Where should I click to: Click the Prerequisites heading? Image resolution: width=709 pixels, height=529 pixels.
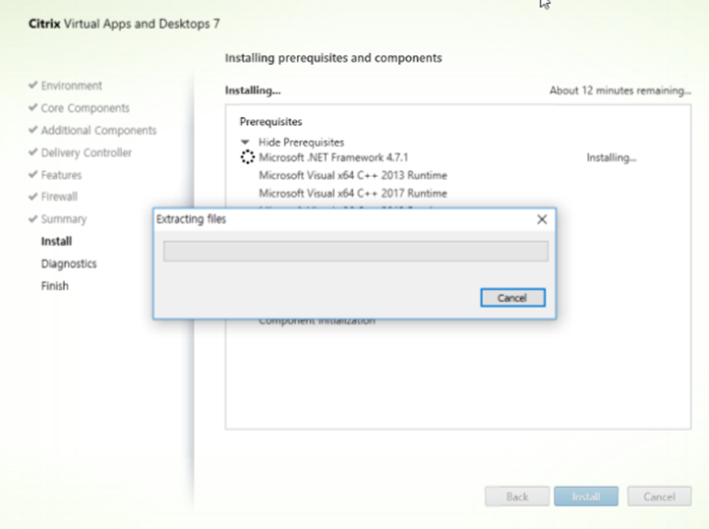(270, 122)
